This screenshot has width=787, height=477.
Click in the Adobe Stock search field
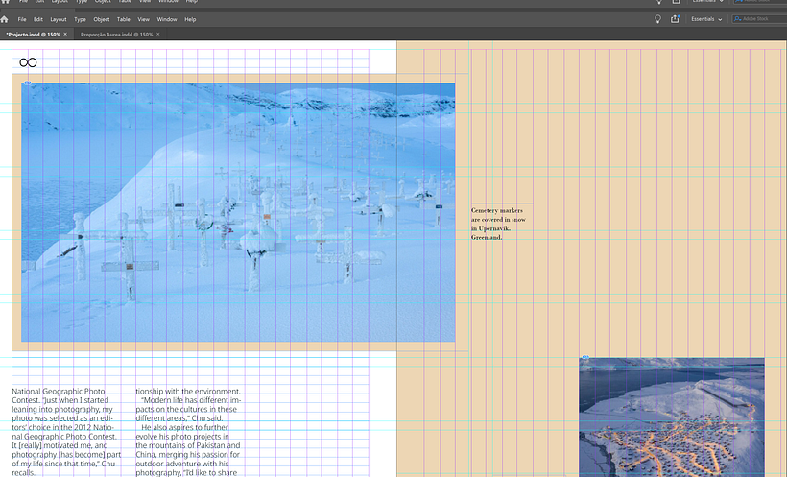point(758,19)
